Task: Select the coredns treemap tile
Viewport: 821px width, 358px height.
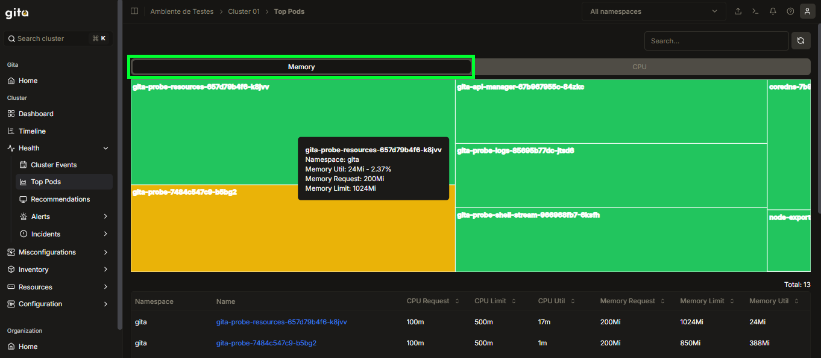Action: click(789, 144)
